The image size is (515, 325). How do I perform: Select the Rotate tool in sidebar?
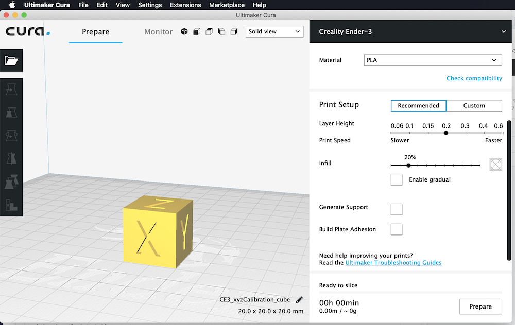(x=11, y=135)
